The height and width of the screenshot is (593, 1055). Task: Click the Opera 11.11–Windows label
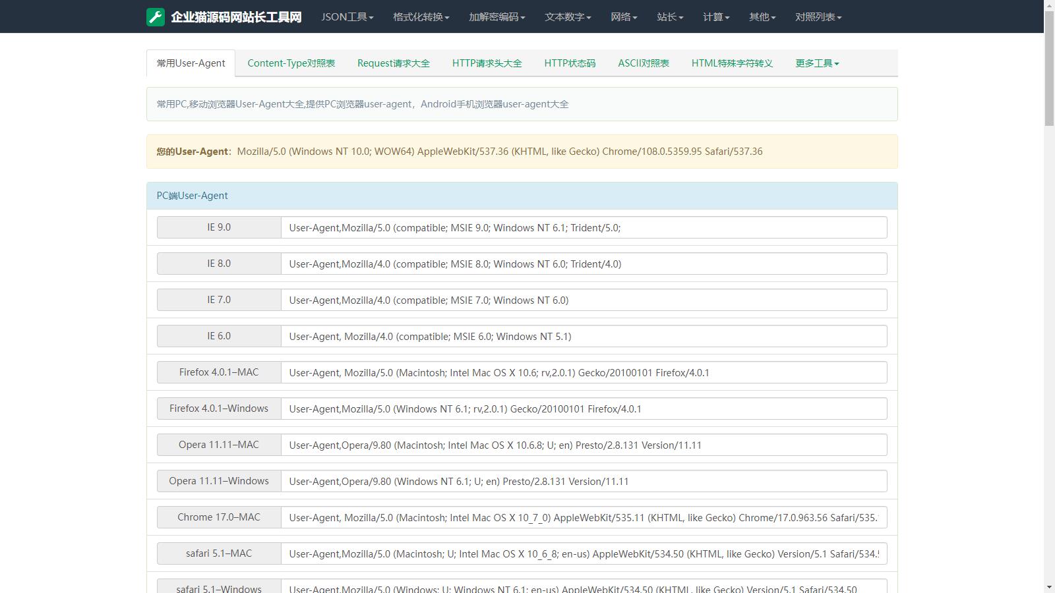pos(219,481)
